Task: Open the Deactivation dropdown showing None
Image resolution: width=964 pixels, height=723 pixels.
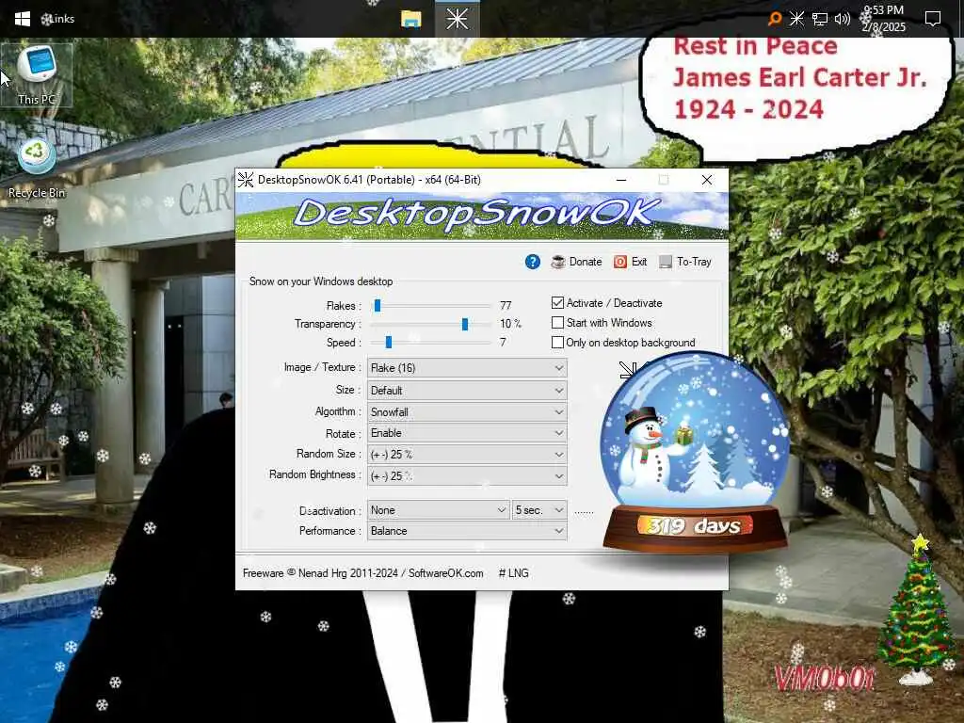Action: pyautogui.click(x=439, y=509)
